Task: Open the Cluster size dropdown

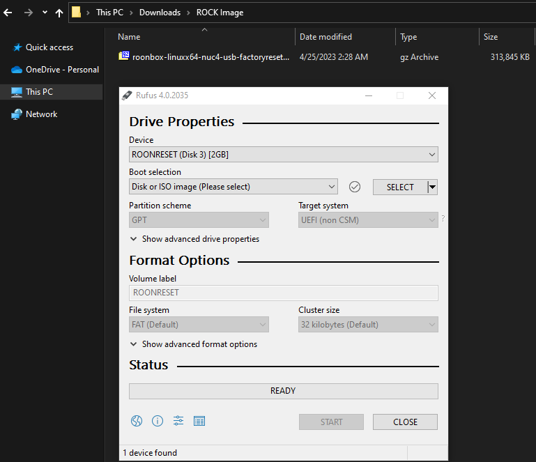Action: click(368, 325)
